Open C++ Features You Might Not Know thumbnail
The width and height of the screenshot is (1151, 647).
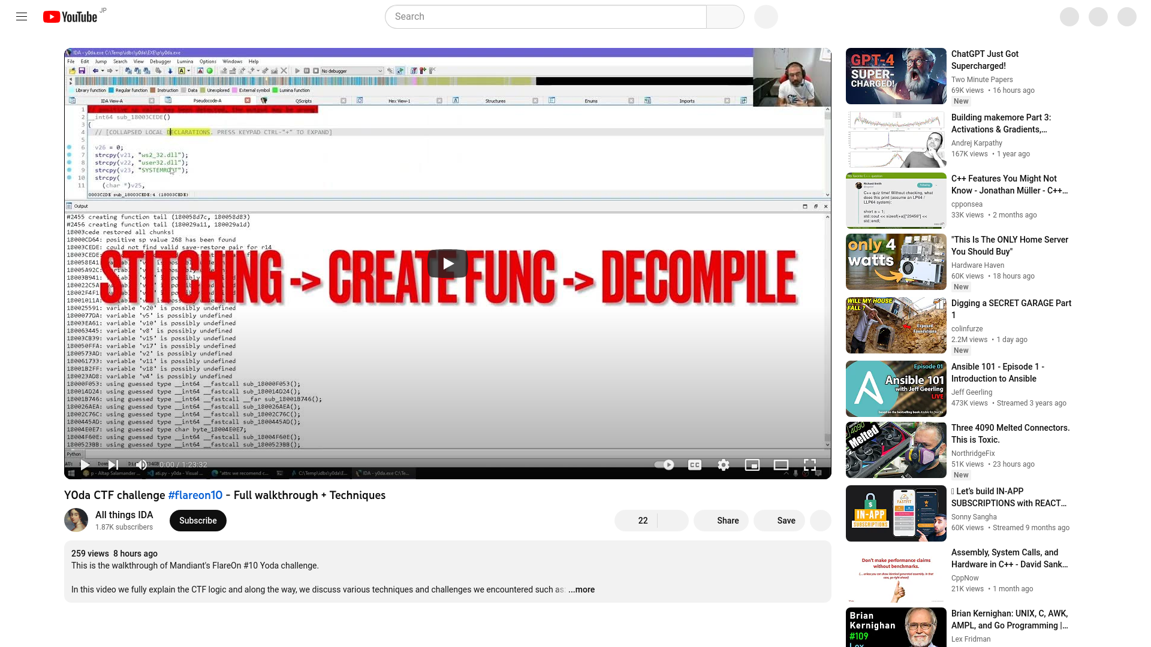click(896, 201)
